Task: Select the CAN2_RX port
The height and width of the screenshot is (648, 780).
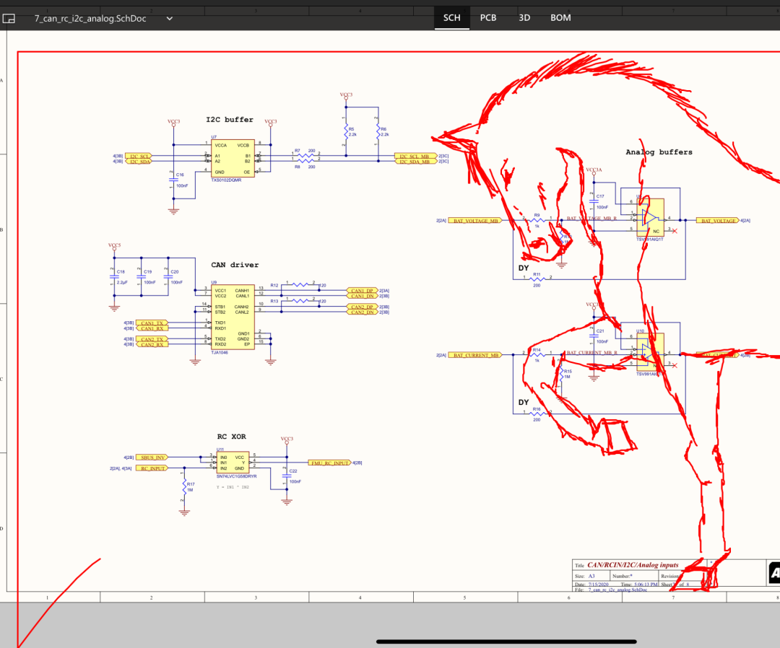Action: 152,344
